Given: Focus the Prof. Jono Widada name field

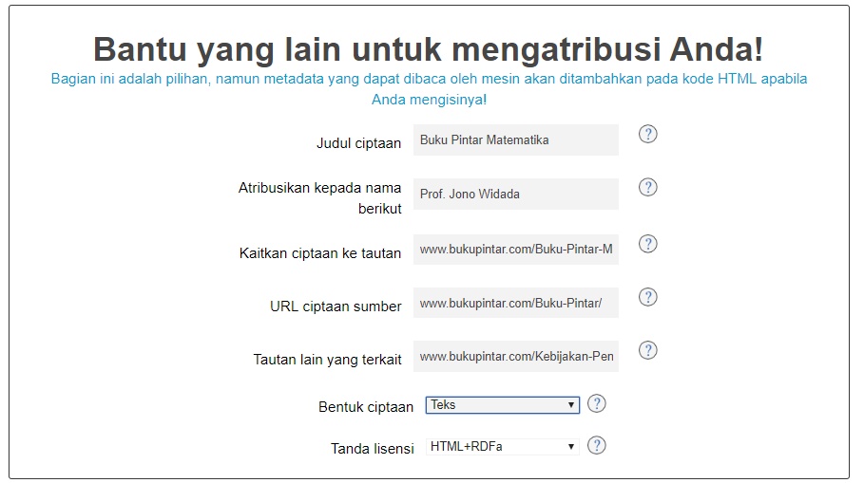Looking at the screenshot, I should [515, 195].
